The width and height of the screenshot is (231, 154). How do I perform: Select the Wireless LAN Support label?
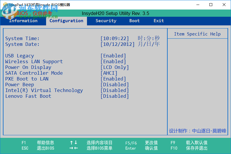point(34,61)
